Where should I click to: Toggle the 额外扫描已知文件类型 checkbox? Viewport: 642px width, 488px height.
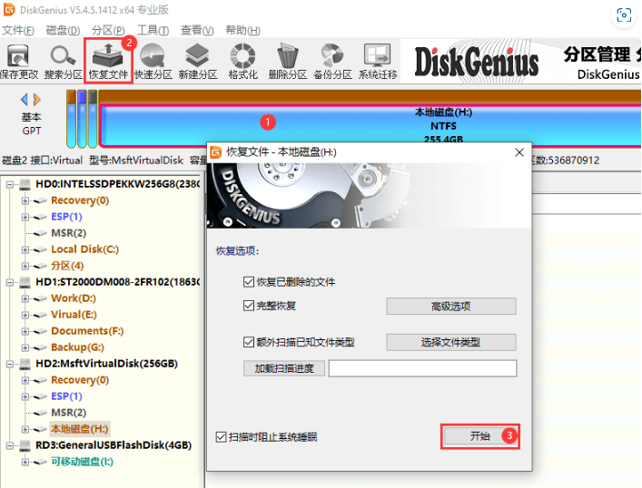click(x=249, y=342)
